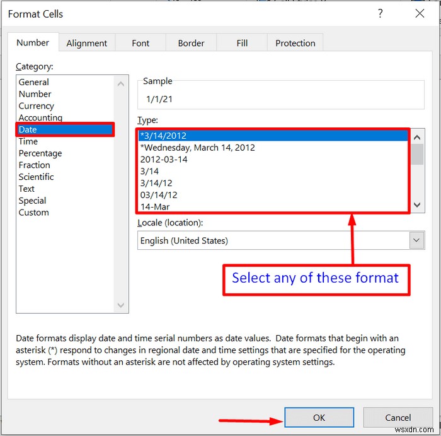The height and width of the screenshot is (436, 441).
Task: Open the Locale dropdown arrow
Action: 416,240
